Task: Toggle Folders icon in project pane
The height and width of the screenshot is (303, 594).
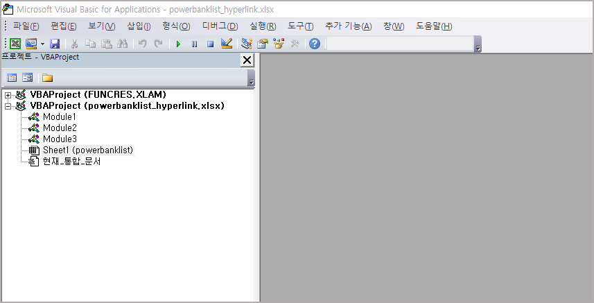Action: pyautogui.click(x=47, y=78)
